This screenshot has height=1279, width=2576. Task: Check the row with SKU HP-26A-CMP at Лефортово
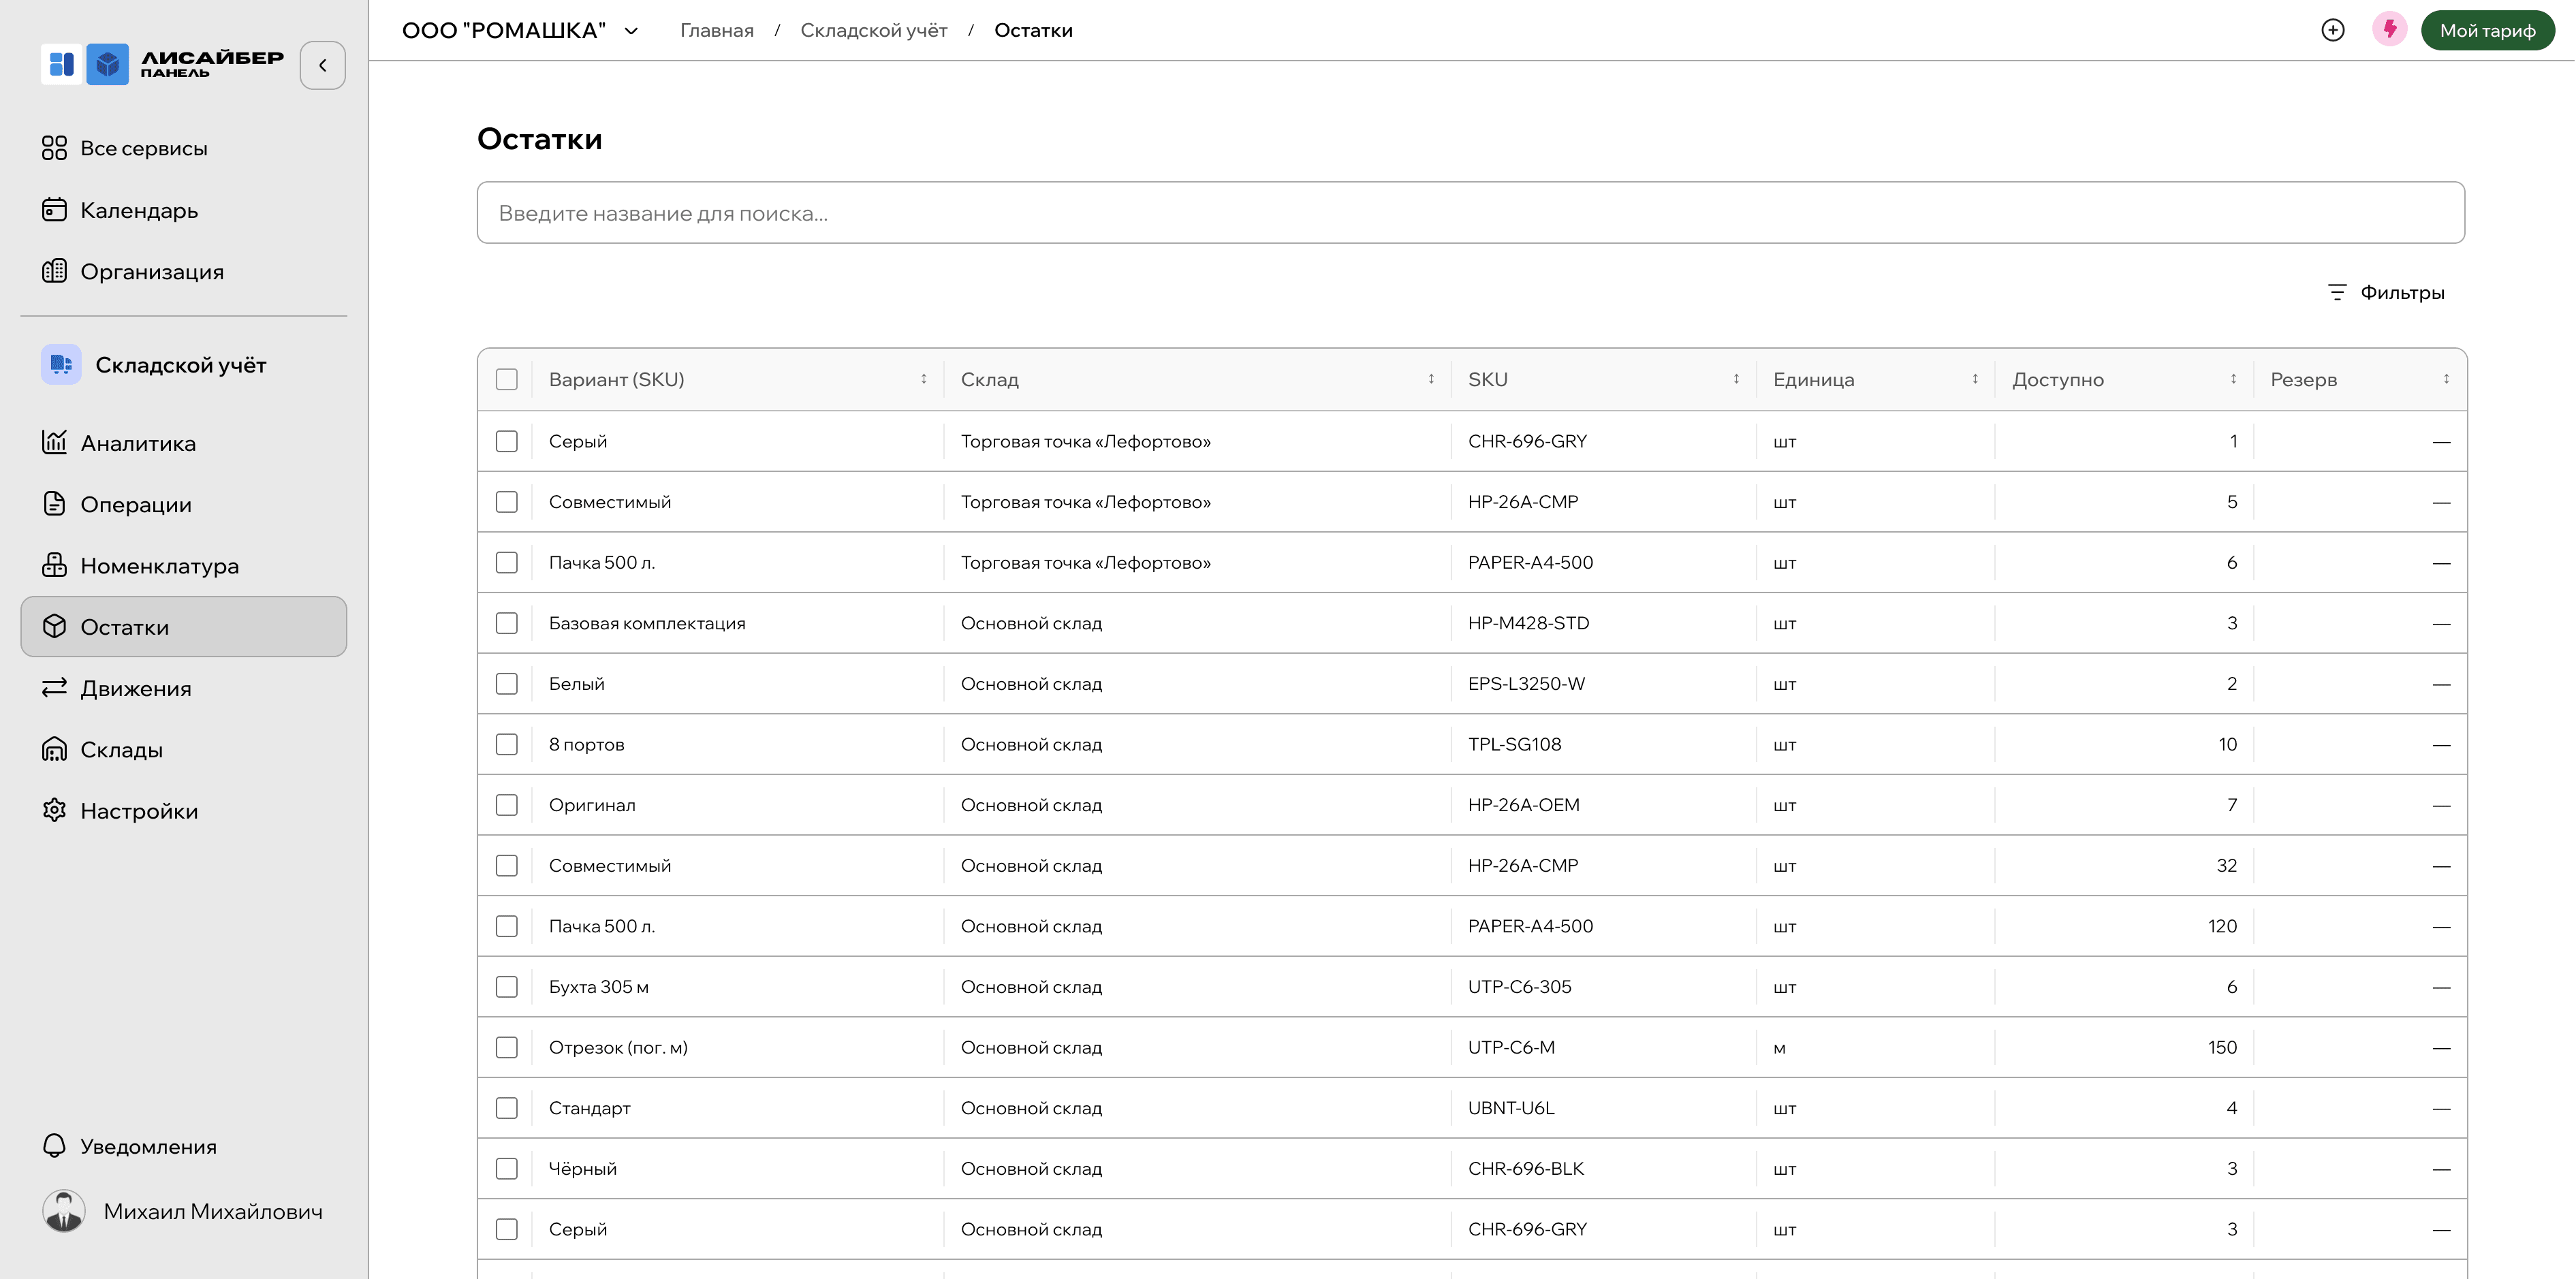tap(507, 502)
